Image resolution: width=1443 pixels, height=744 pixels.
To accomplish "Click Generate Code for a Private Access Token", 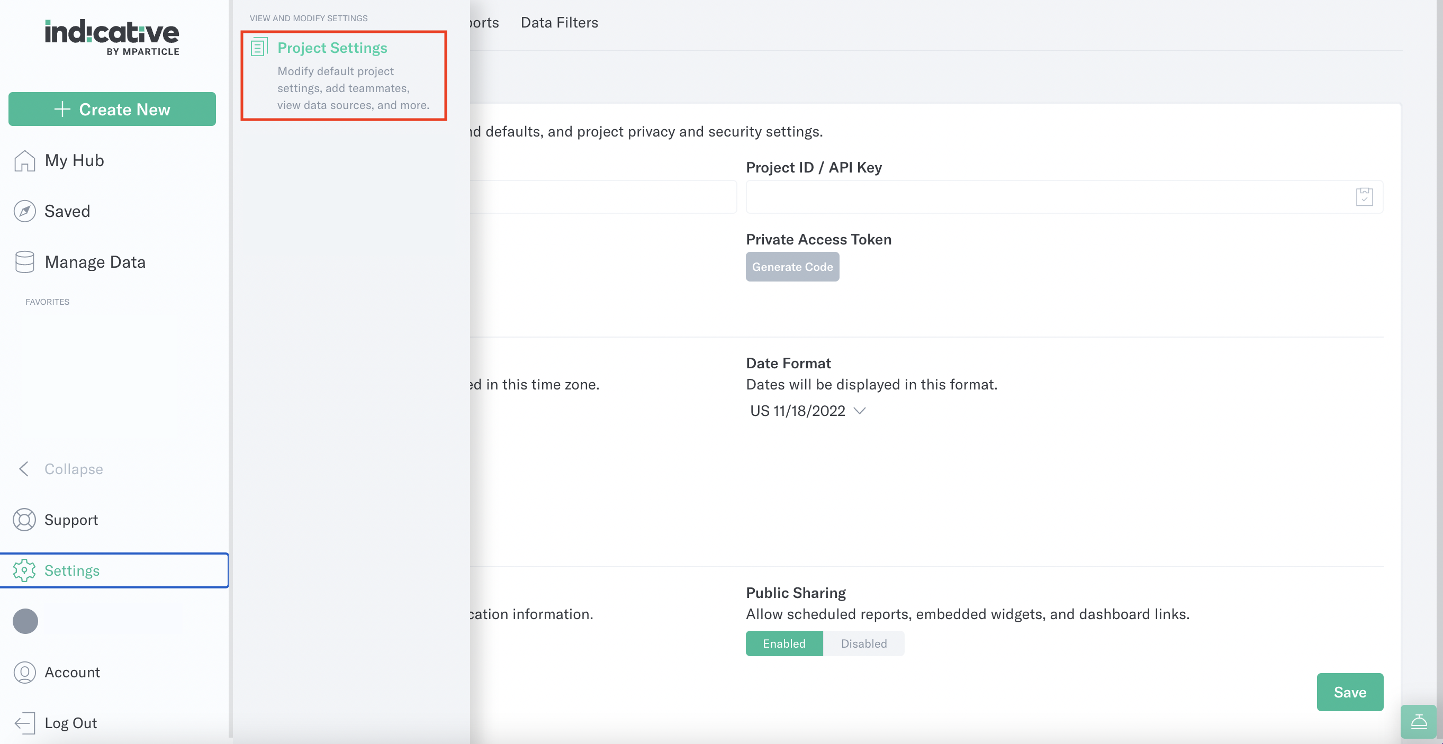I will (x=792, y=267).
